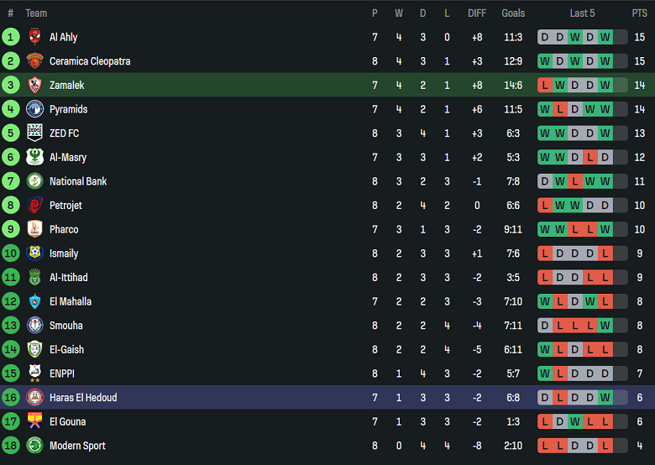This screenshot has width=655, height=465.
Task: Click rank 1 position circle
Action: click(x=11, y=37)
